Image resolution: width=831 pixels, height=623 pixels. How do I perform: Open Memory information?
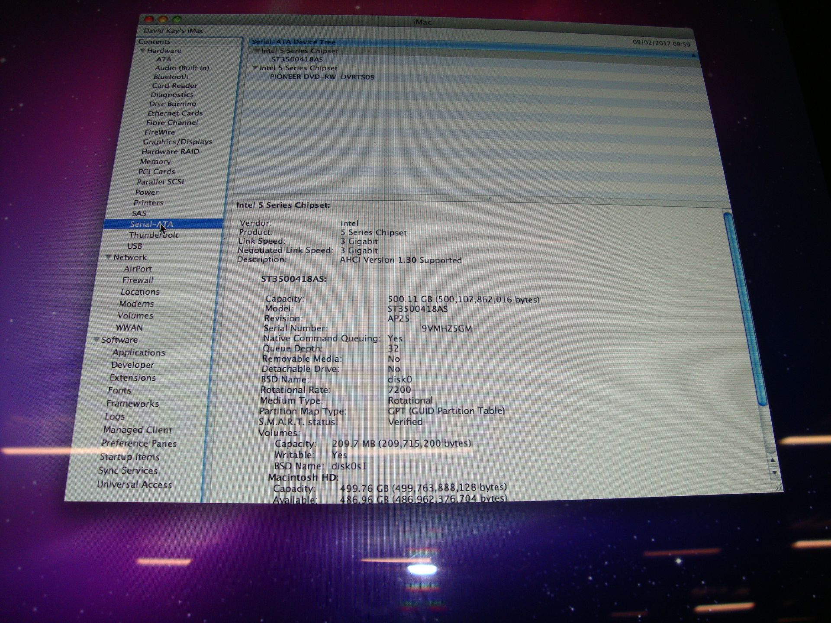(x=155, y=161)
